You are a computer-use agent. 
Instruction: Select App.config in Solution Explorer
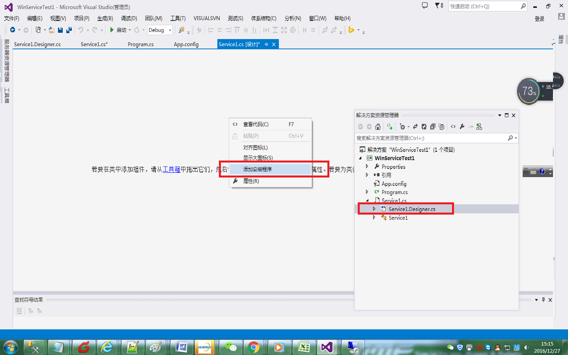tap(394, 183)
